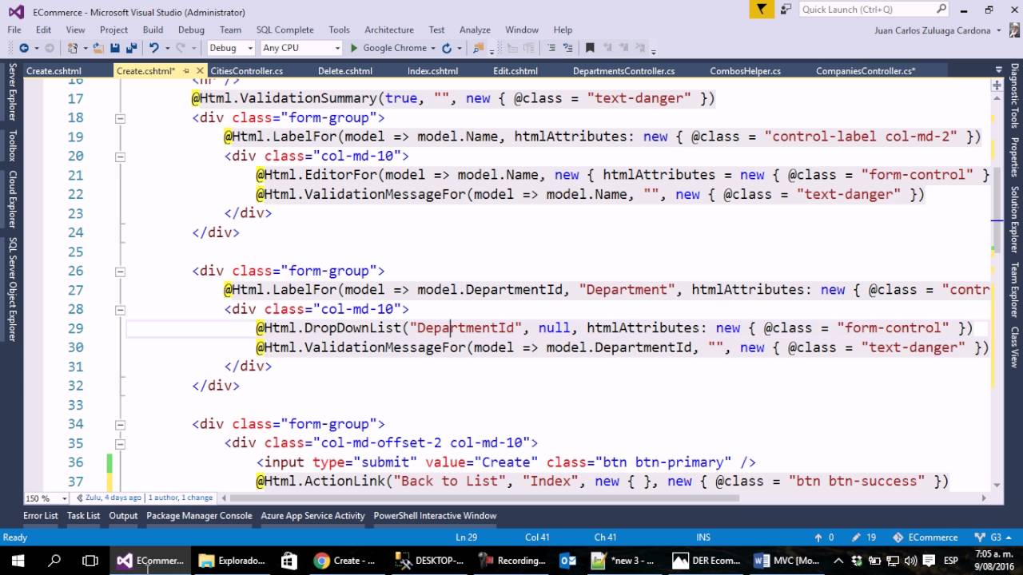1023x575 pixels.
Task: Click the Navigate Backward arrow
Action: (x=23, y=48)
